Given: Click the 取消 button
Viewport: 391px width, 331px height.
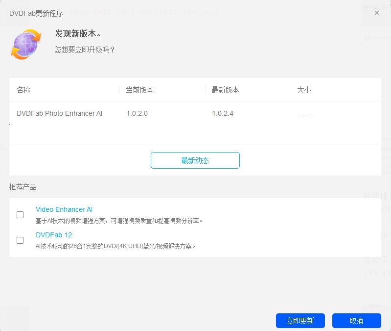Looking at the screenshot, I should [357, 321].
